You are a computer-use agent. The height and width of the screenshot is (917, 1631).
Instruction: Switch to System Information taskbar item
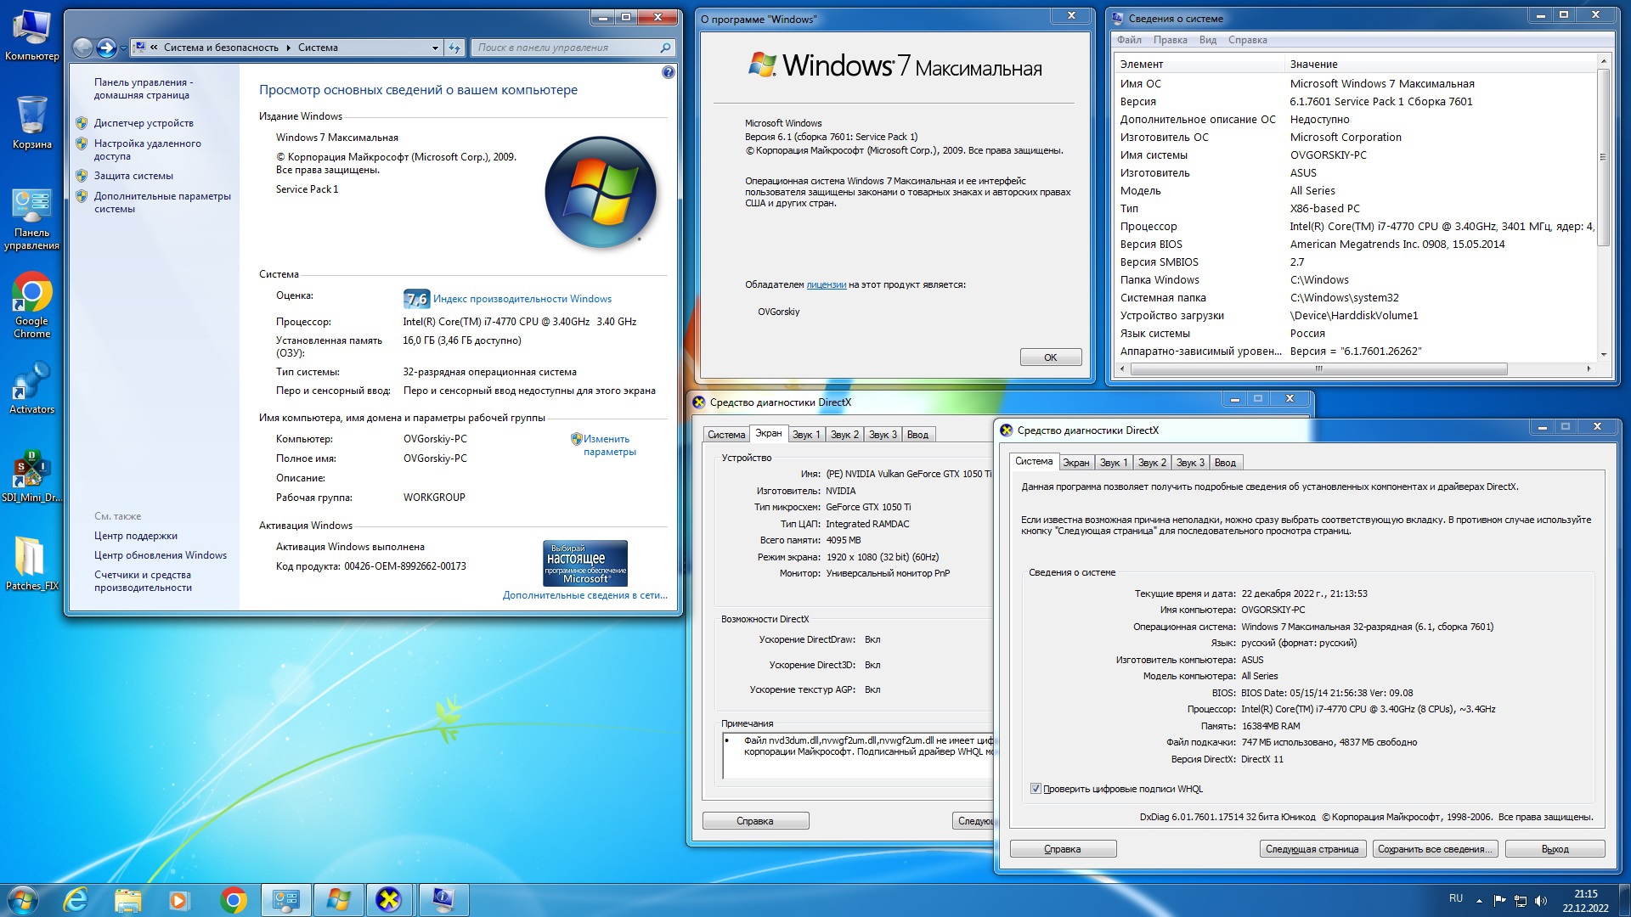click(x=443, y=899)
